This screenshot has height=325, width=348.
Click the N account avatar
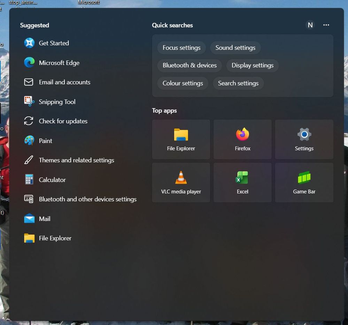(310, 25)
